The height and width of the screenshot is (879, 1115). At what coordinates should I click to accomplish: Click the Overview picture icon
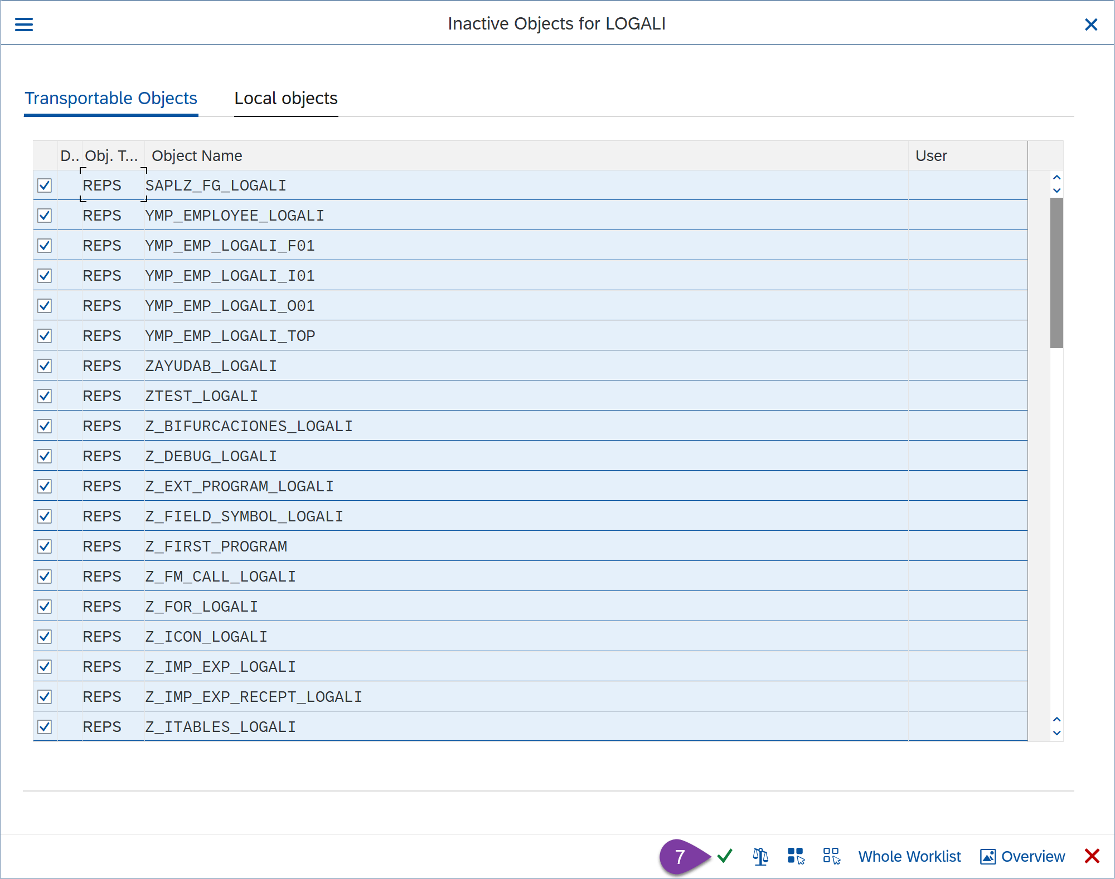(988, 856)
